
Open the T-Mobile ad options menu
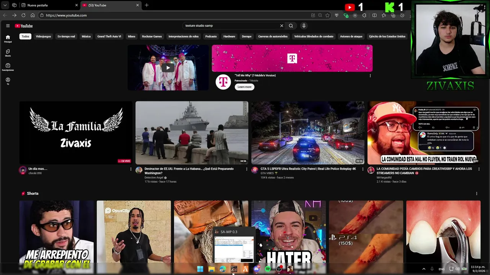(370, 76)
